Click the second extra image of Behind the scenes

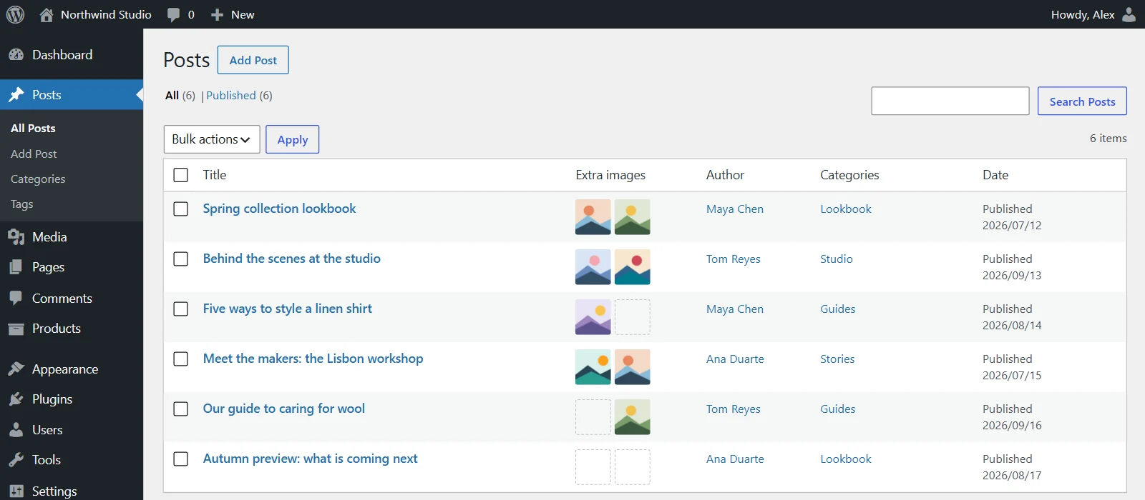click(x=633, y=267)
